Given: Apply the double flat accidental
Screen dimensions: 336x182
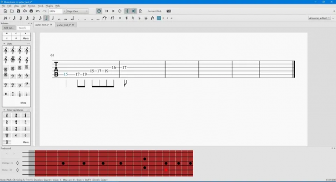Looking at the screenshot, I should coord(146,18).
